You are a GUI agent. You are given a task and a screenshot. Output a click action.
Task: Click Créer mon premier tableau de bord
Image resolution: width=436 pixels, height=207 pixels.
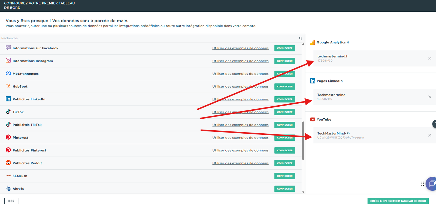pos(398,201)
